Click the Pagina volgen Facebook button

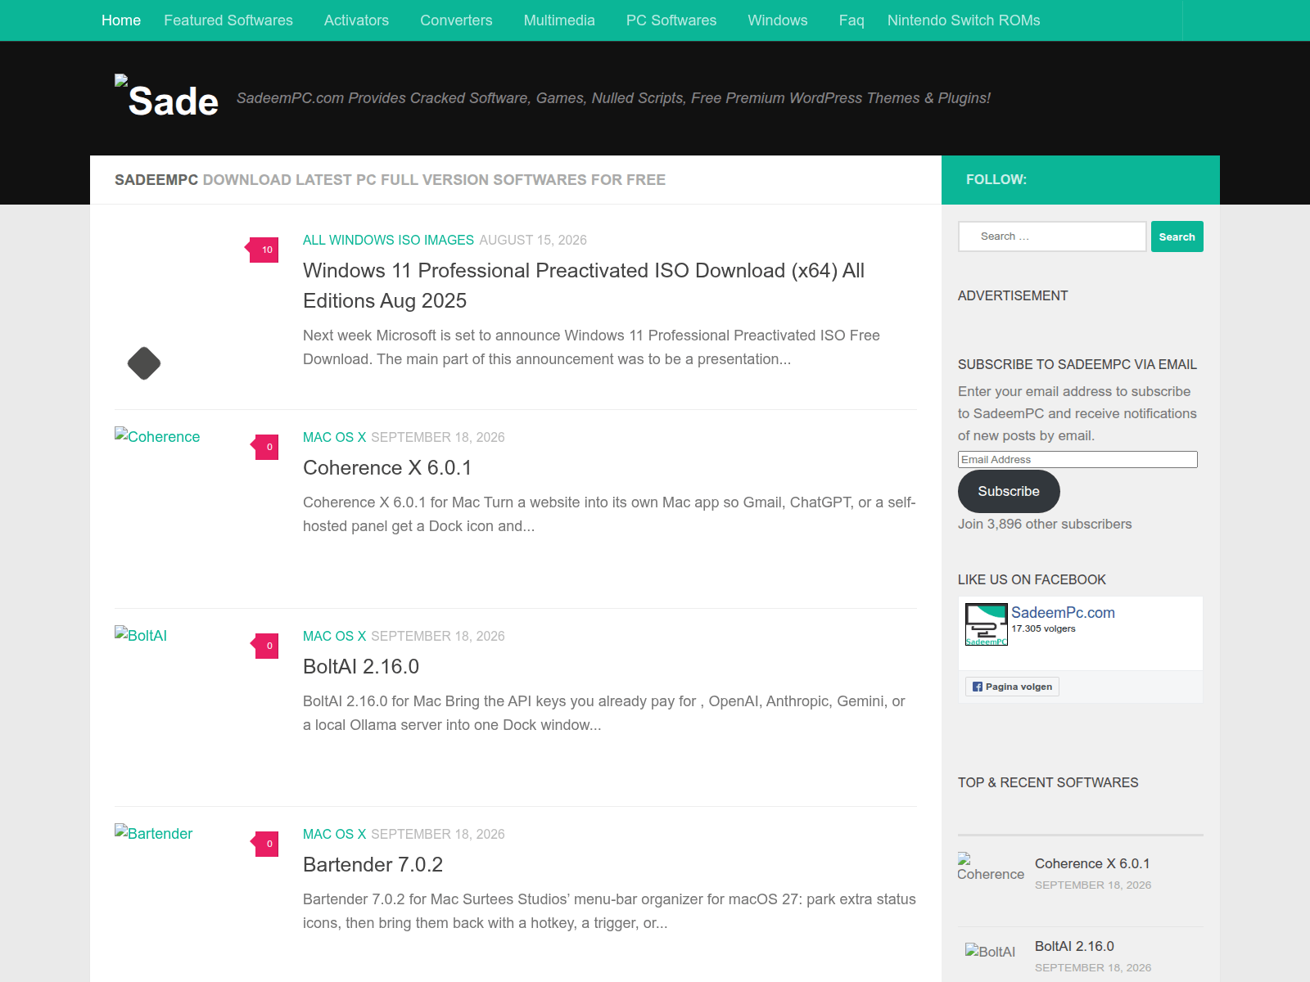(x=1012, y=687)
